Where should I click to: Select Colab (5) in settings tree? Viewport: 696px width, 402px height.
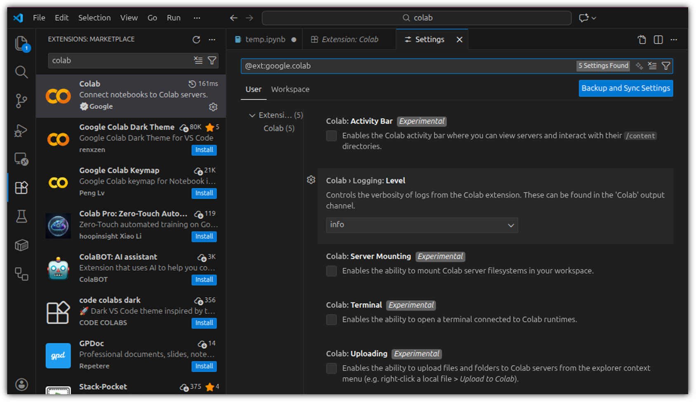tap(279, 128)
